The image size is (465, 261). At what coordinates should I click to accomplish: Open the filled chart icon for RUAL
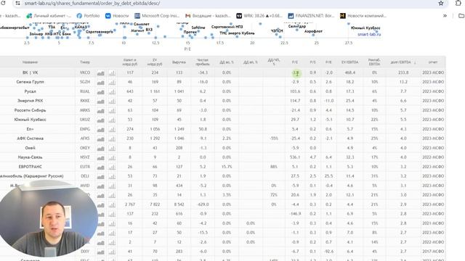(100, 92)
